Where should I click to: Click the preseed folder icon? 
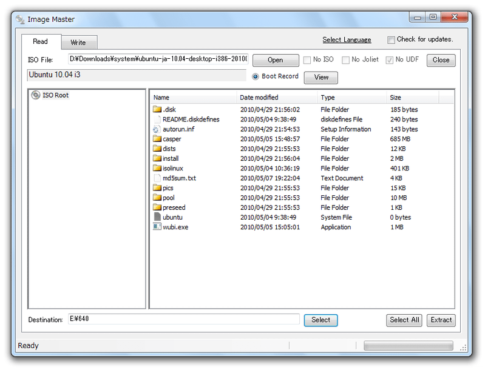[157, 207]
